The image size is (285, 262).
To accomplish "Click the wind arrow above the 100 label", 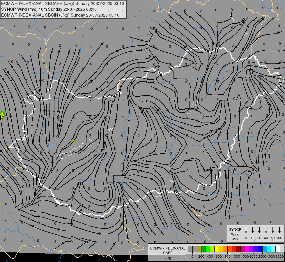I will click(279, 230).
